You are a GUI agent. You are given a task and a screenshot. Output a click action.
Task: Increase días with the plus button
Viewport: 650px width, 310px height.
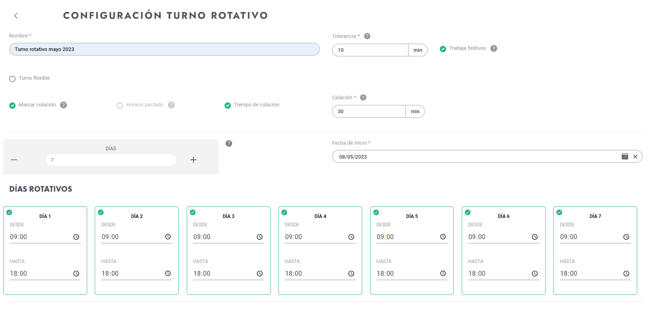click(193, 160)
